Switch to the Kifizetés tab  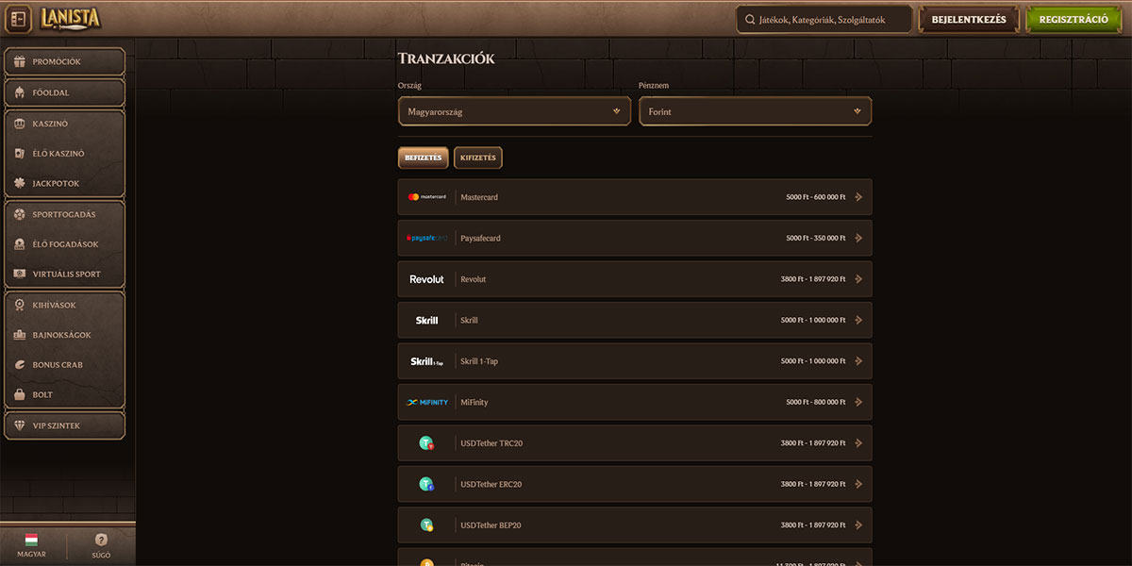[477, 158]
